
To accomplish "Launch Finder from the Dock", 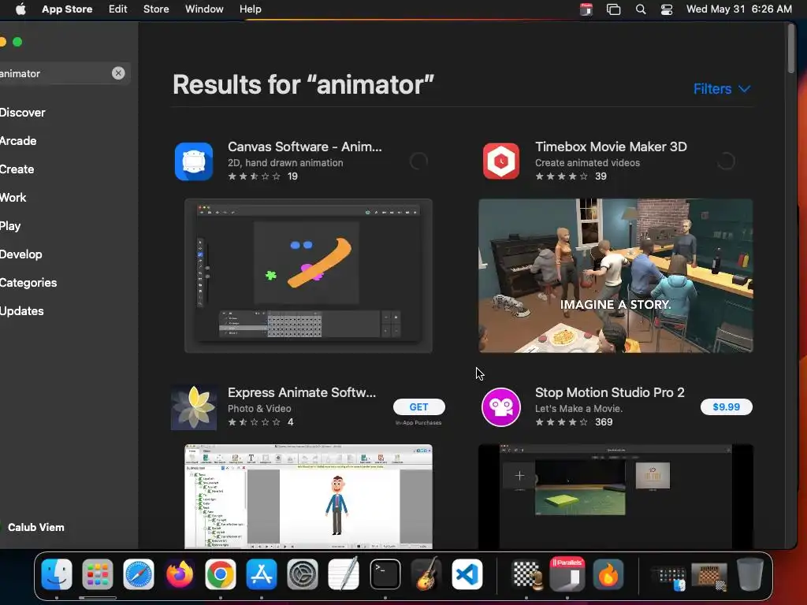I will [x=57, y=574].
